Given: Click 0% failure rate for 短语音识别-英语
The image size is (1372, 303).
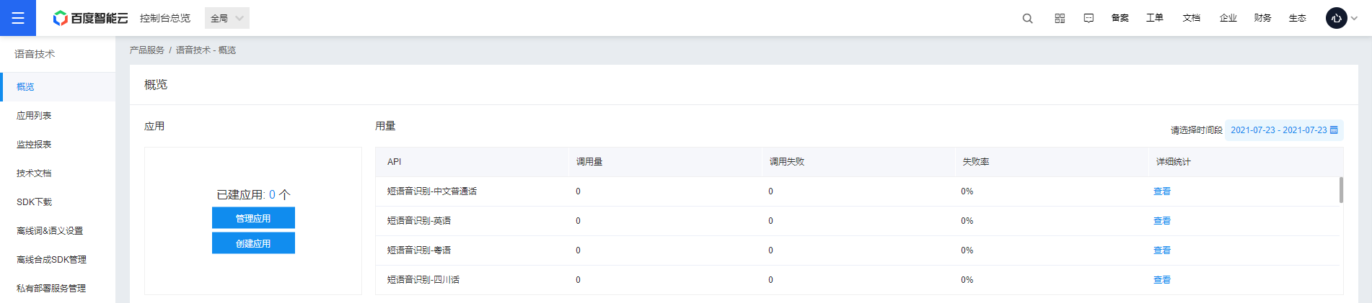Looking at the screenshot, I should tap(967, 221).
